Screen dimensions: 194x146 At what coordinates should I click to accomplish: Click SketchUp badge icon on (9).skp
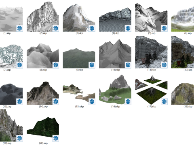pos(92,65)
